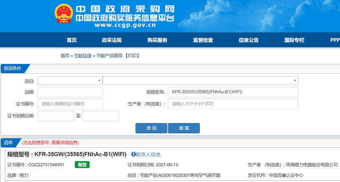Click the 中国政府采购网 site title
Image resolution: width=340 pixels, height=182 pixels.
point(125,9)
